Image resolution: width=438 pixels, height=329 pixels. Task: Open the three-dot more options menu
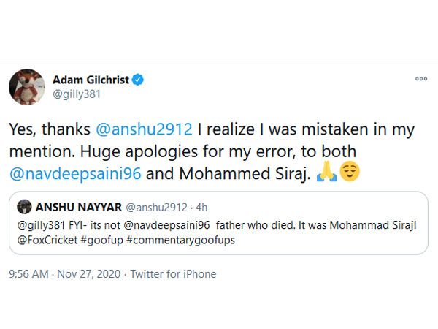[420, 78]
